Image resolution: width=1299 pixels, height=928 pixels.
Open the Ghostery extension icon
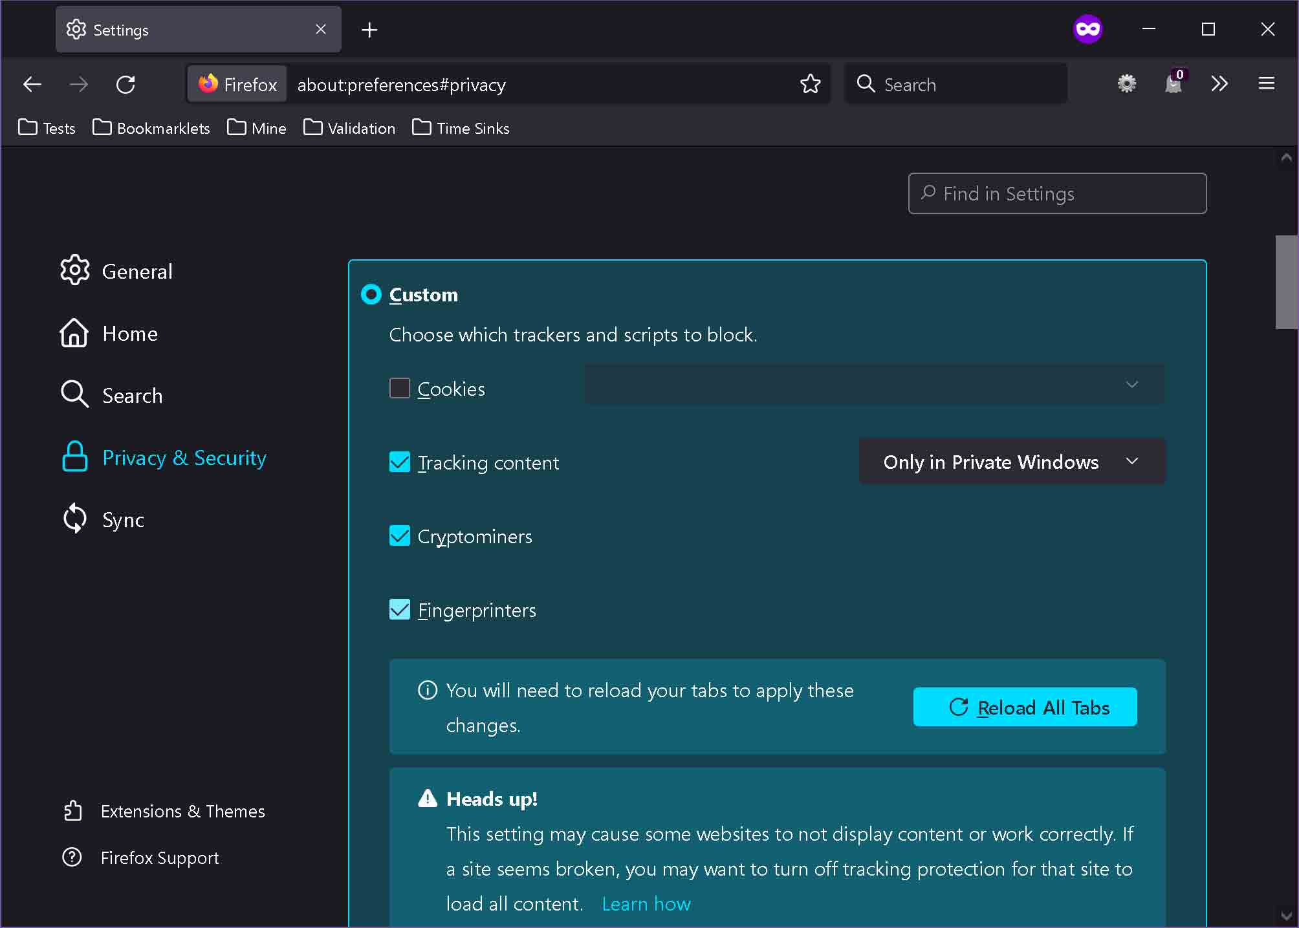point(1174,83)
